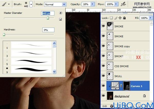
Task: Click the airbrush icon in options bar
Action: pos(123,4)
